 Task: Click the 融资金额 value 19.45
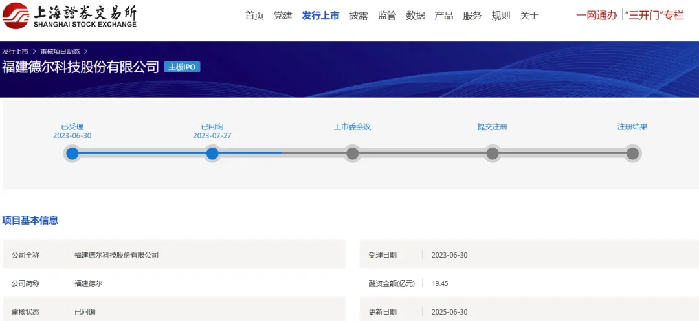[440, 283]
